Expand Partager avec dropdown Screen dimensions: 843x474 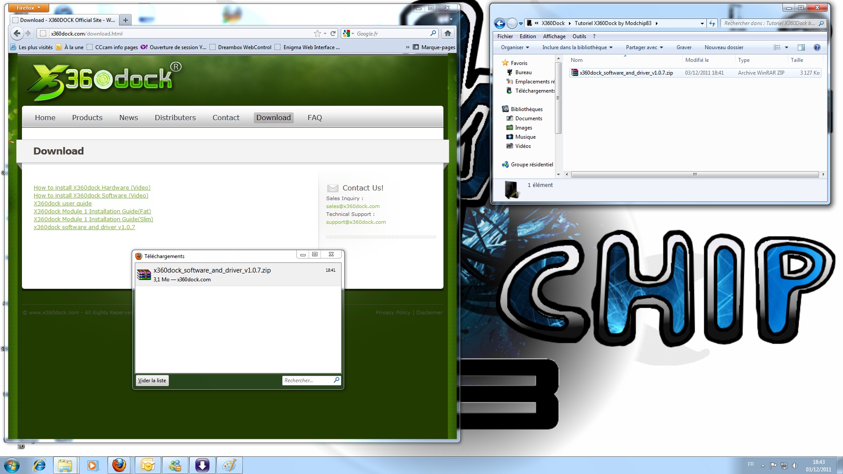click(644, 47)
